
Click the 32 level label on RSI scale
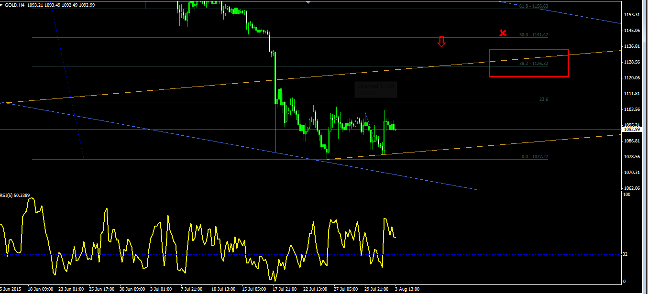pyautogui.click(x=626, y=255)
